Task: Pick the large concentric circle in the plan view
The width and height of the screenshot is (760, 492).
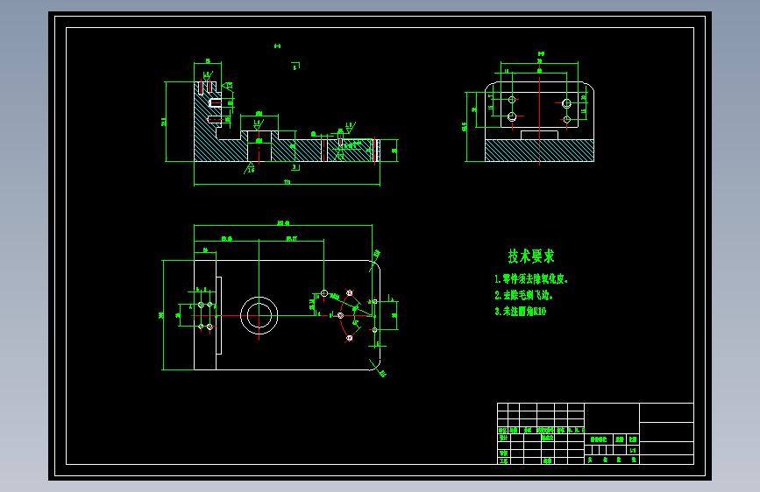Action: pyautogui.click(x=259, y=315)
